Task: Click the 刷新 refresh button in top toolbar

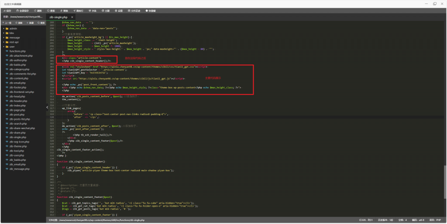Action: click(x=38, y=10)
